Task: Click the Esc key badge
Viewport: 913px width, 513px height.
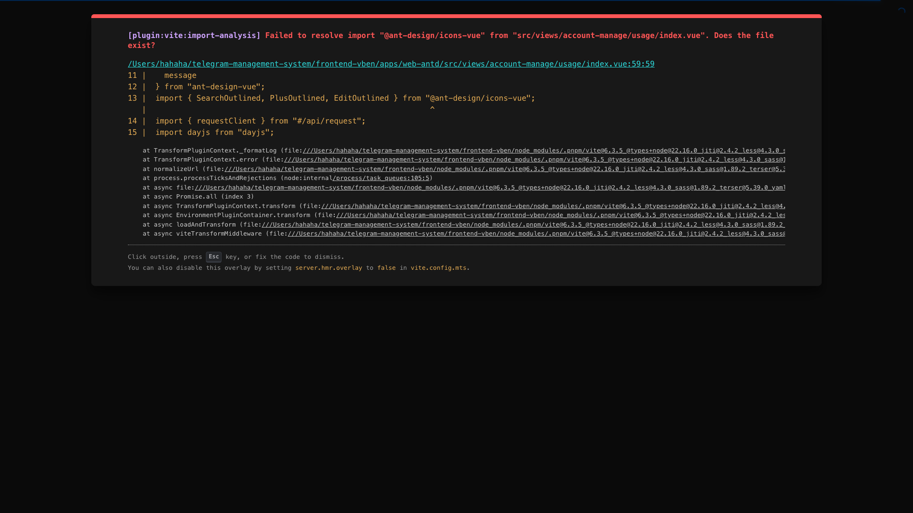Action: pos(214,256)
